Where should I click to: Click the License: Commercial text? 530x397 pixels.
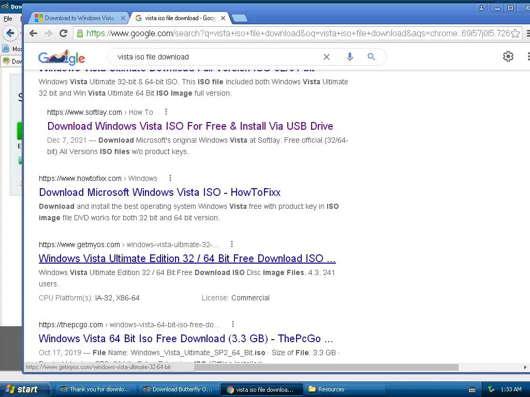tap(235, 298)
